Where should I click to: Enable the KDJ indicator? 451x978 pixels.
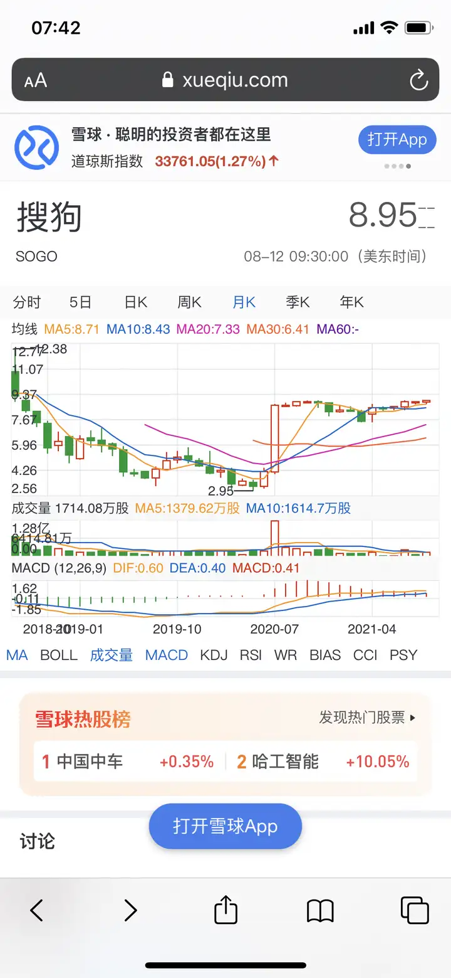click(x=214, y=655)
